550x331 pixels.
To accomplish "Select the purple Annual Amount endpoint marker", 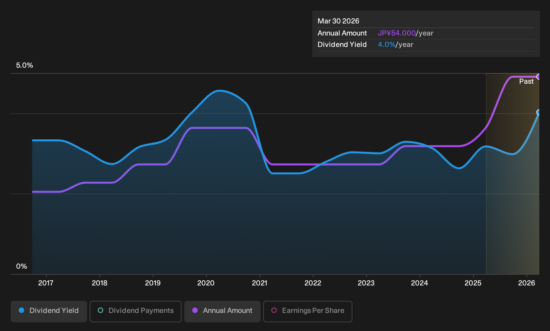I will pos(539,77).
